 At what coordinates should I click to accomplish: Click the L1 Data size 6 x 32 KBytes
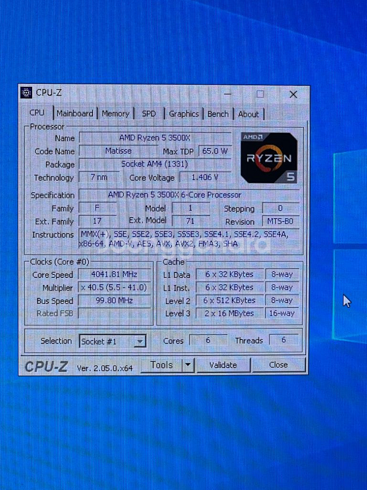click(229, 274)
